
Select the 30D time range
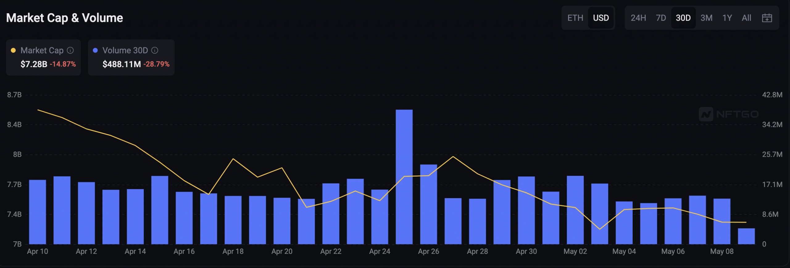coord(683,18)
